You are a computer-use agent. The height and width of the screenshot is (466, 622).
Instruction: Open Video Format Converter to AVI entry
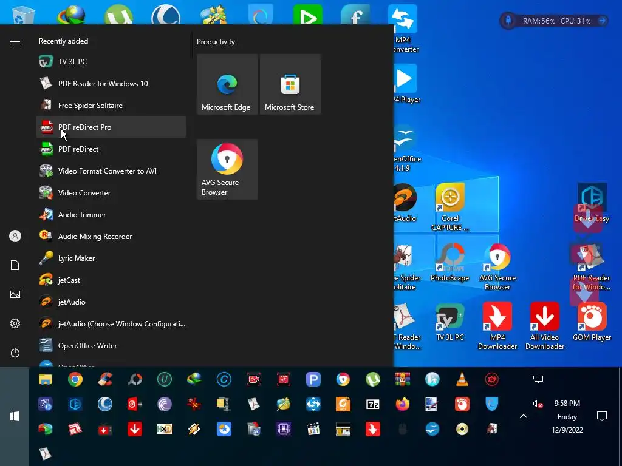pos(111,171)
